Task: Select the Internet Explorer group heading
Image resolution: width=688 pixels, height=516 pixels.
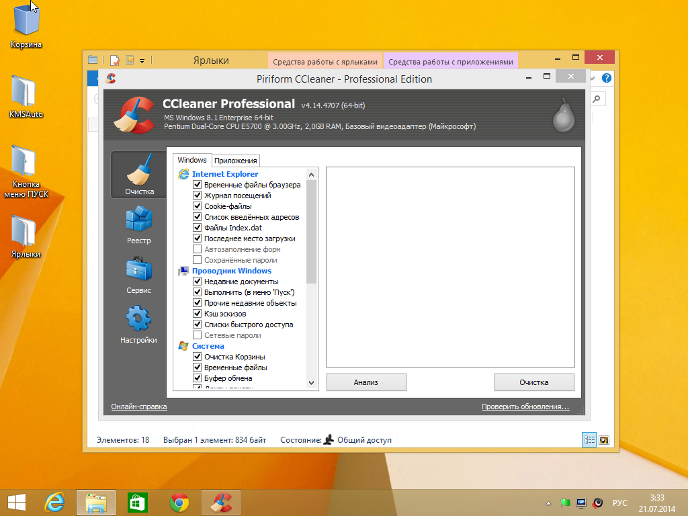Action: 225,174
